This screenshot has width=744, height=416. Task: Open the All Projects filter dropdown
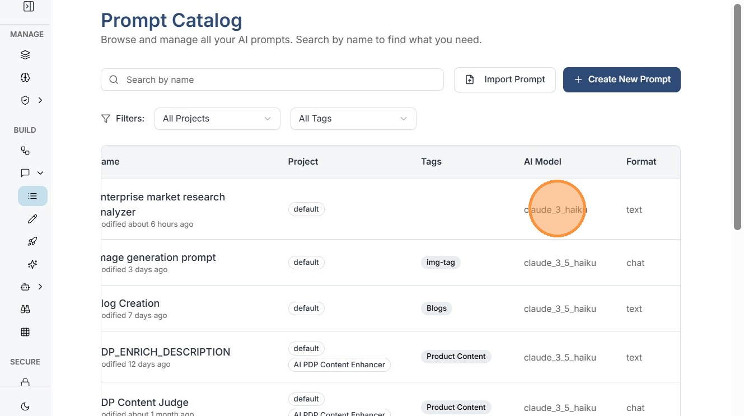(x=217, y=119)
